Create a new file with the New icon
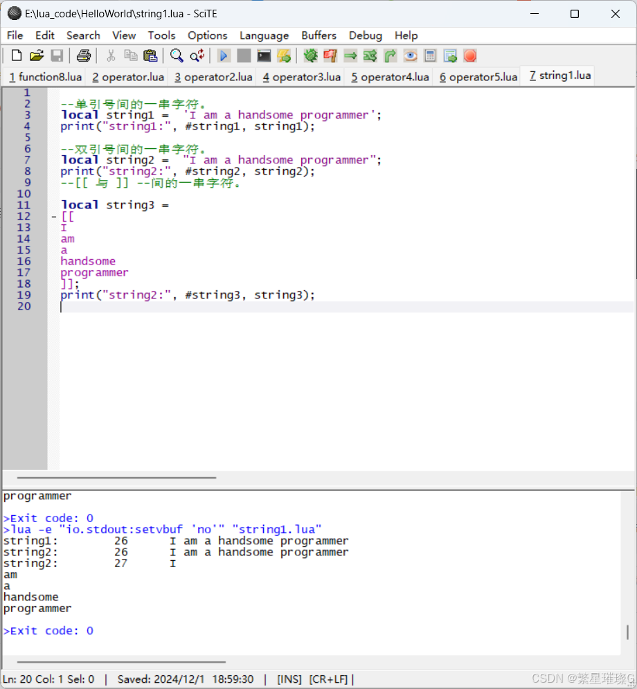 16,55
